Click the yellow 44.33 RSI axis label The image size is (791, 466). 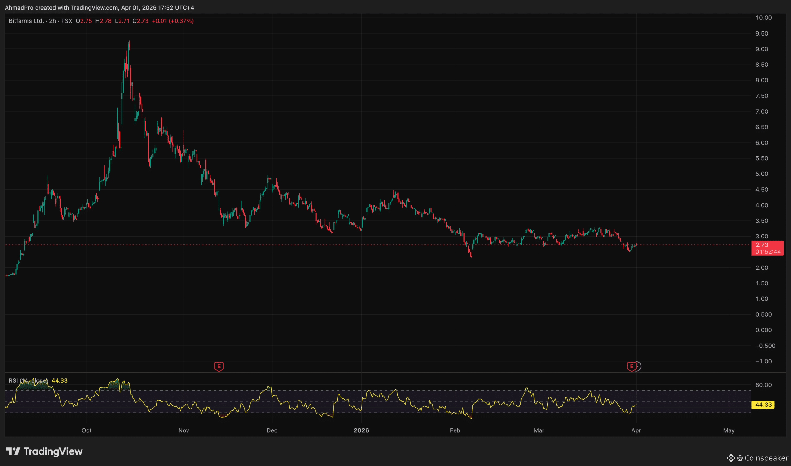[x=763, y=405]
